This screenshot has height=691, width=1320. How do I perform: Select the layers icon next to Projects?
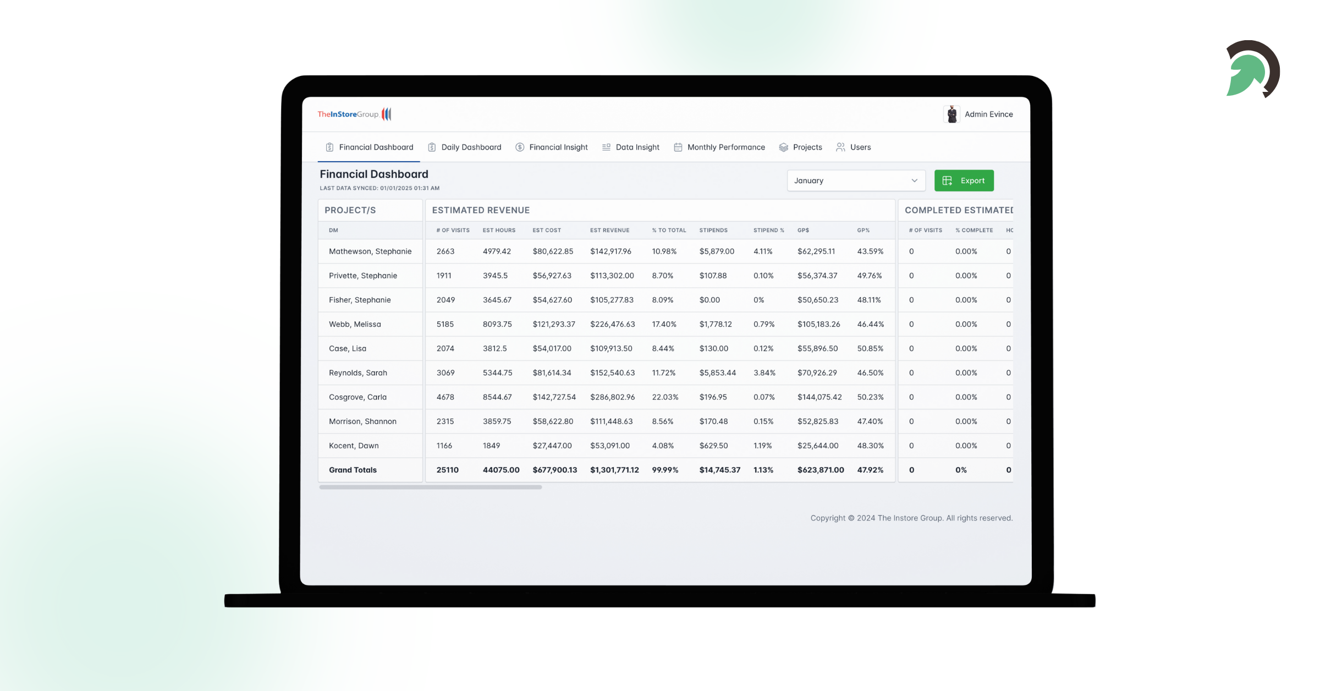783,147
